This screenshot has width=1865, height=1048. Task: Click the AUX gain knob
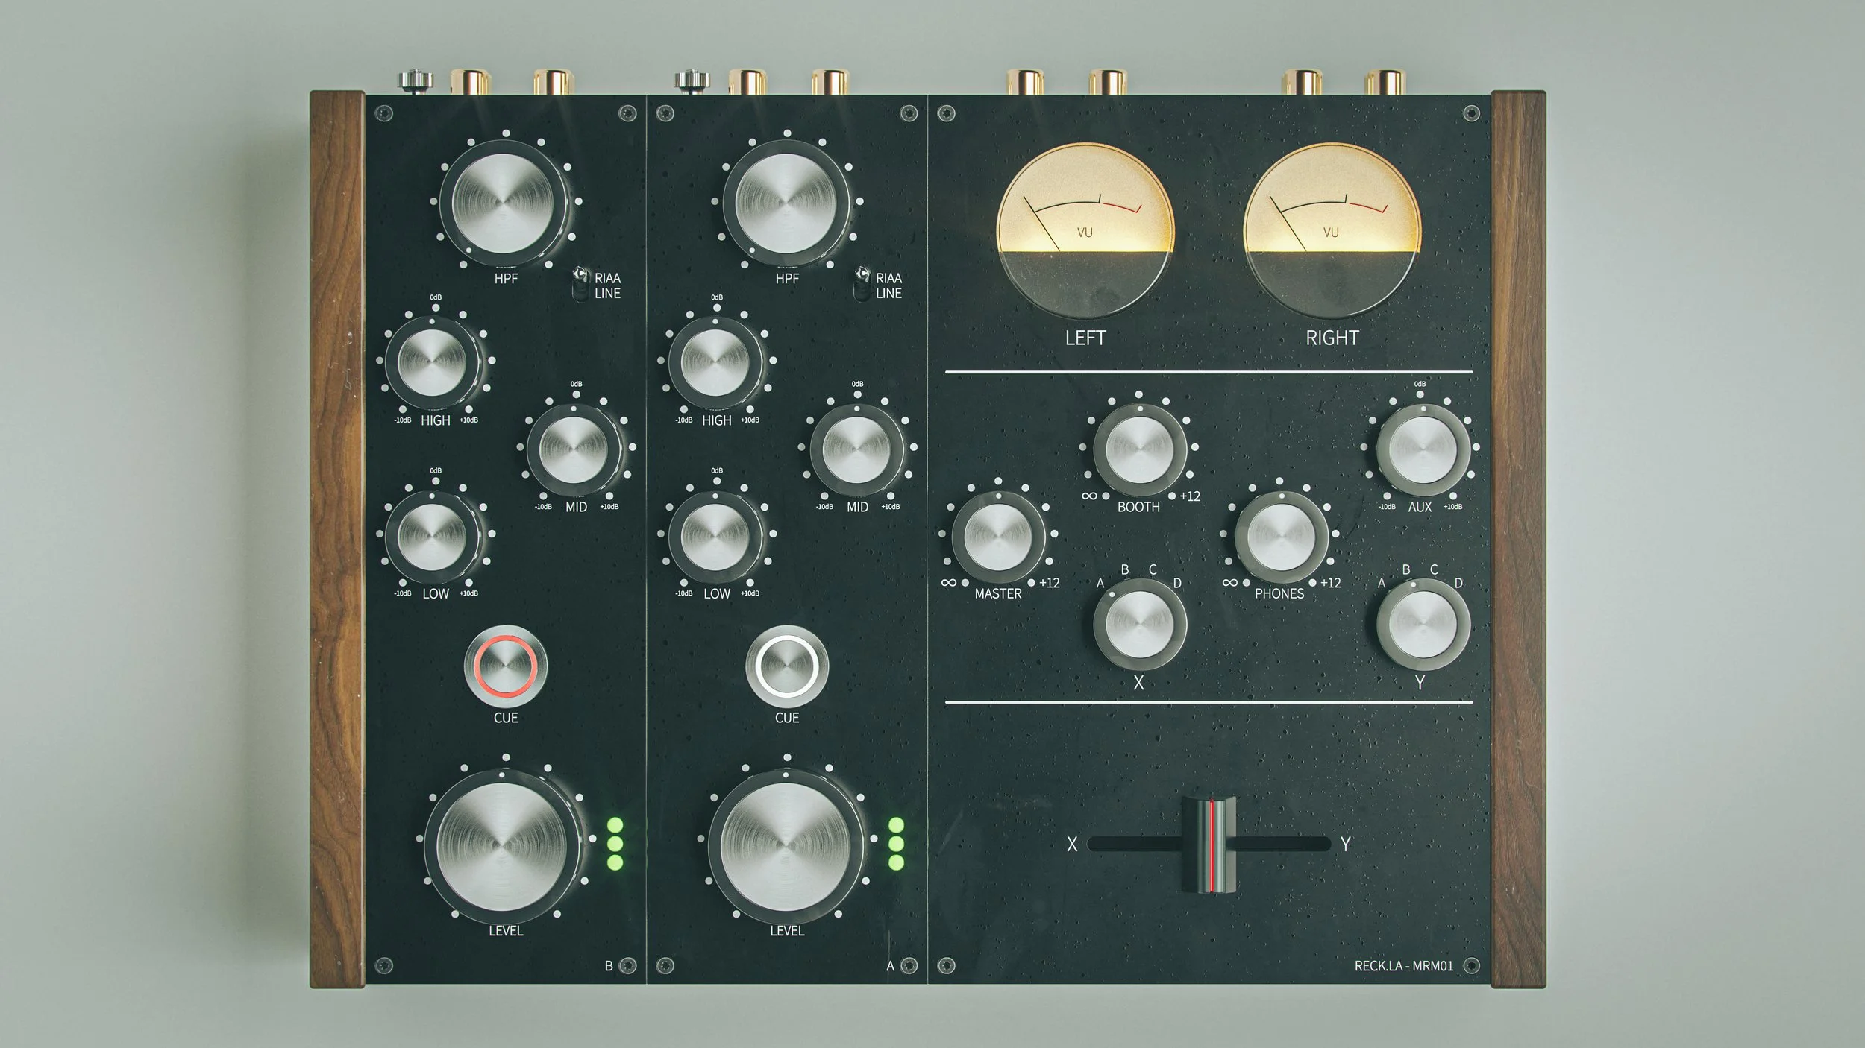1423,449
